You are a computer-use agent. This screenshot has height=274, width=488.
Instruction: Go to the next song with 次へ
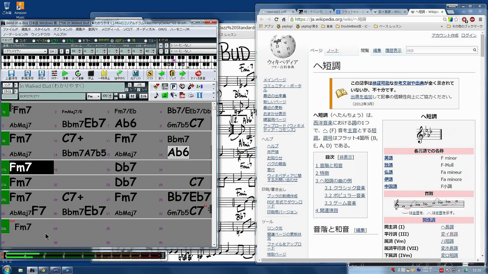point(183,75)
